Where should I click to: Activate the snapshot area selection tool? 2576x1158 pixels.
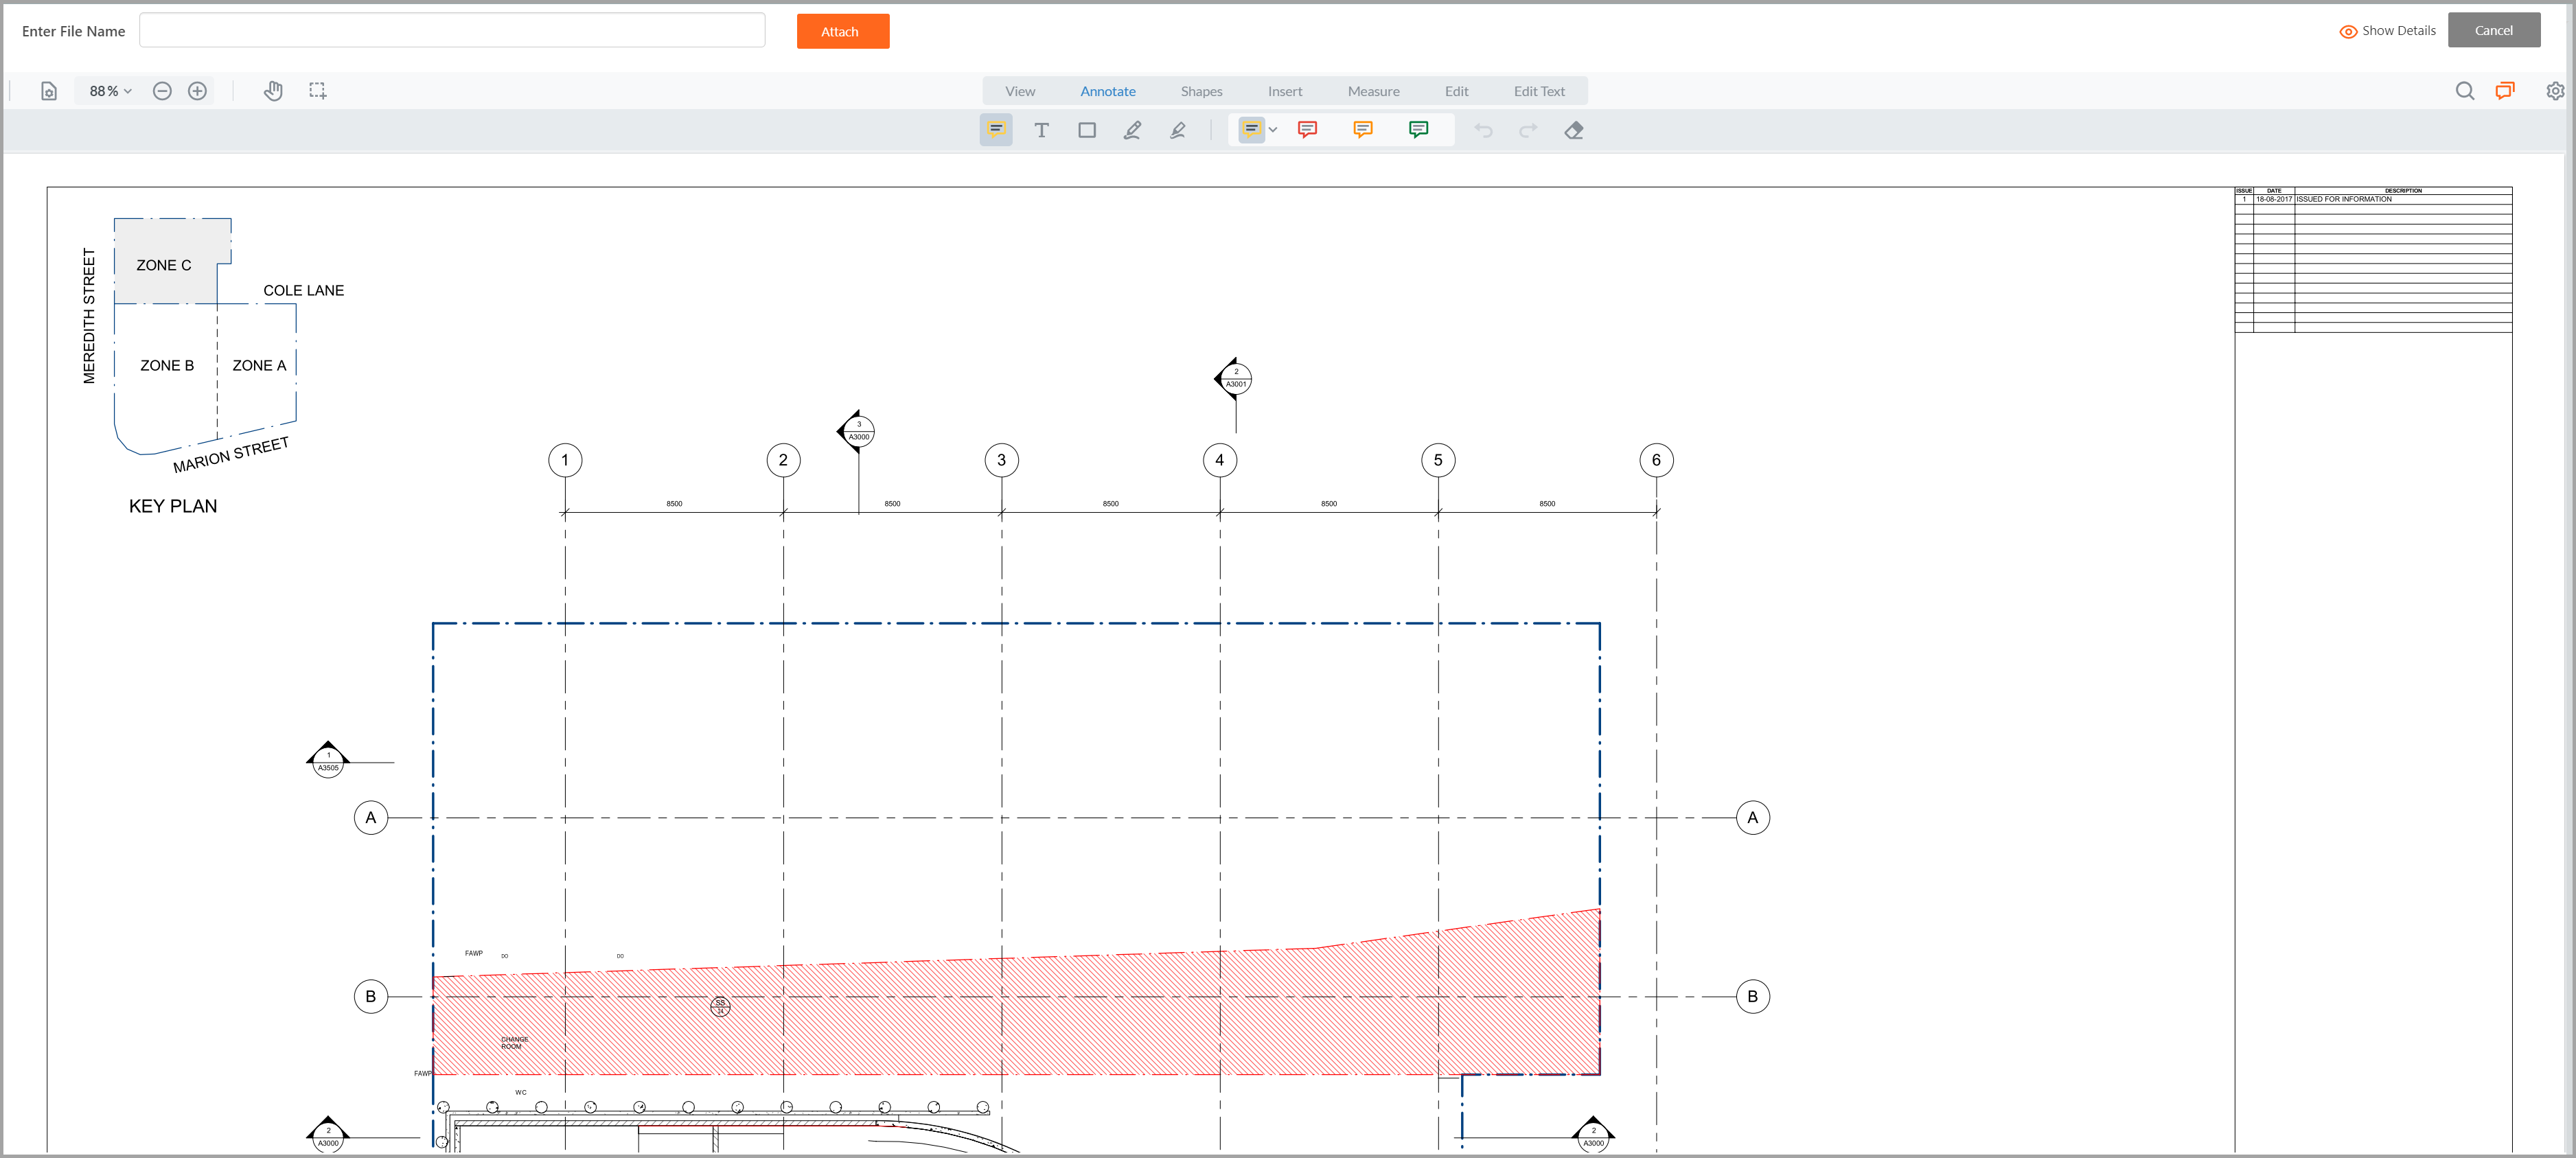tap(318, 90)
